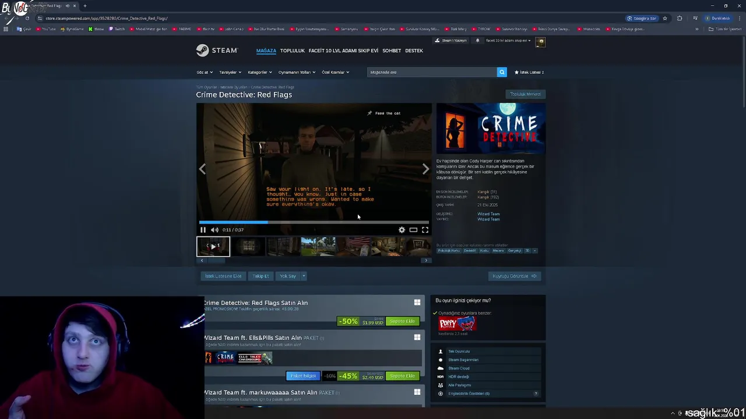Open the DESTEK menu item

[x=414, y=51]
